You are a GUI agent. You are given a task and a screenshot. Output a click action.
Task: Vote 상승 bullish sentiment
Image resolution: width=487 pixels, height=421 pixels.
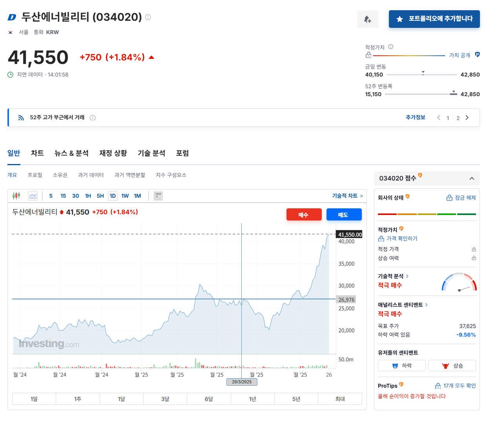452,366
